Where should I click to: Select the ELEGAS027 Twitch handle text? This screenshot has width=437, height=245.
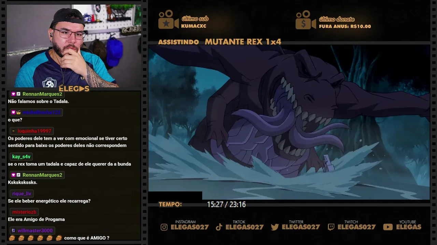point(356,227)
